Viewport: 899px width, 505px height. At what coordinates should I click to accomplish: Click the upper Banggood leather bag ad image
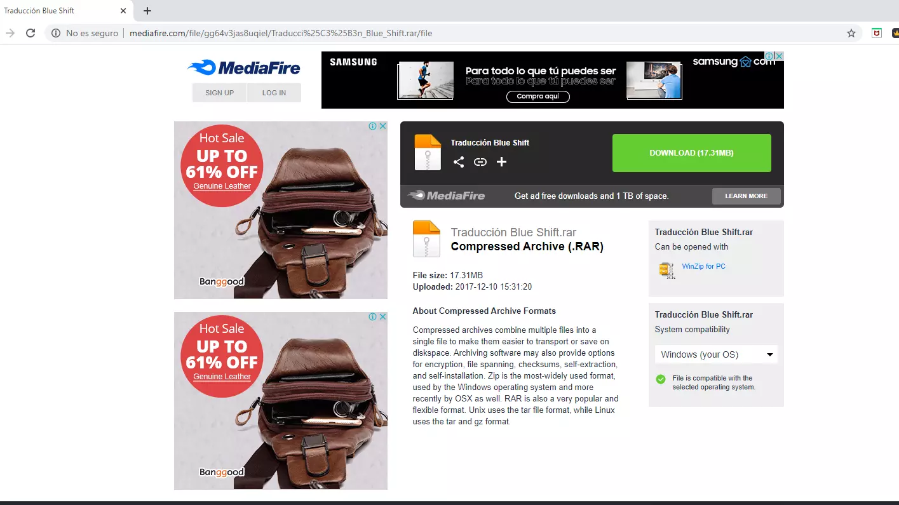coord(281,210)
